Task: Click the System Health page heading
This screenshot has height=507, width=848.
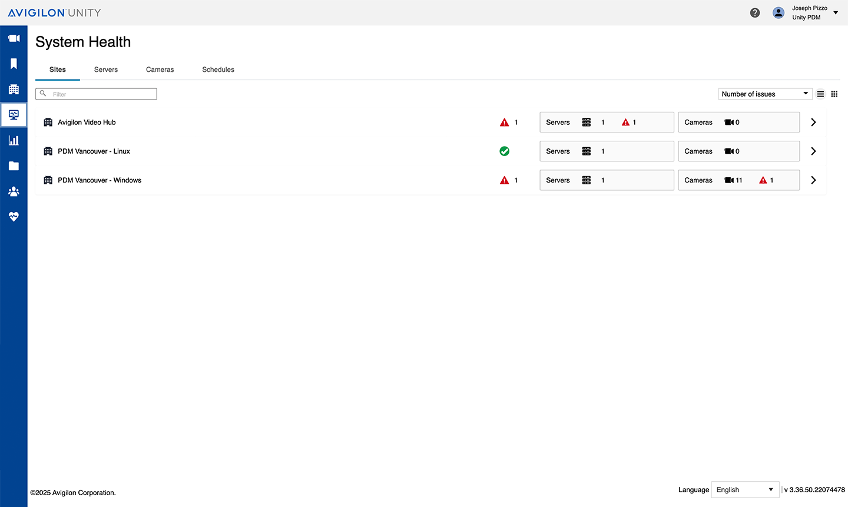Action: 83,42
